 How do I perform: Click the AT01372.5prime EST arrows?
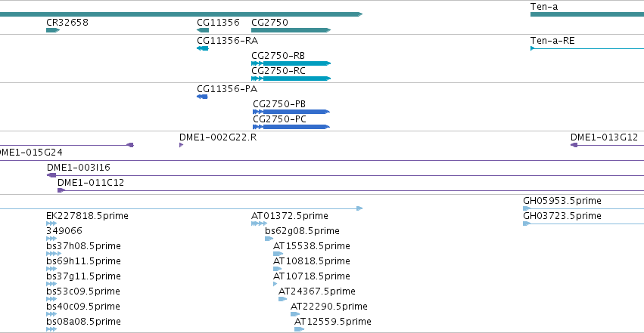click(259, 224)
